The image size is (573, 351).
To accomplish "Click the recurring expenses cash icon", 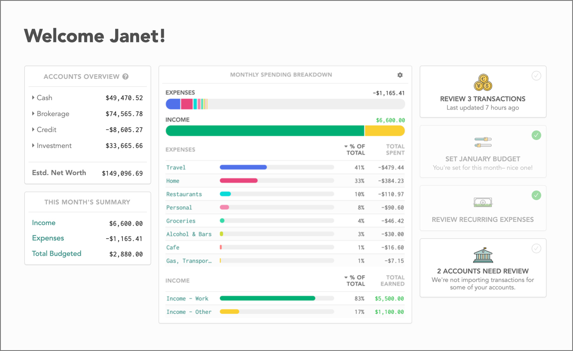I will [483, 202].
